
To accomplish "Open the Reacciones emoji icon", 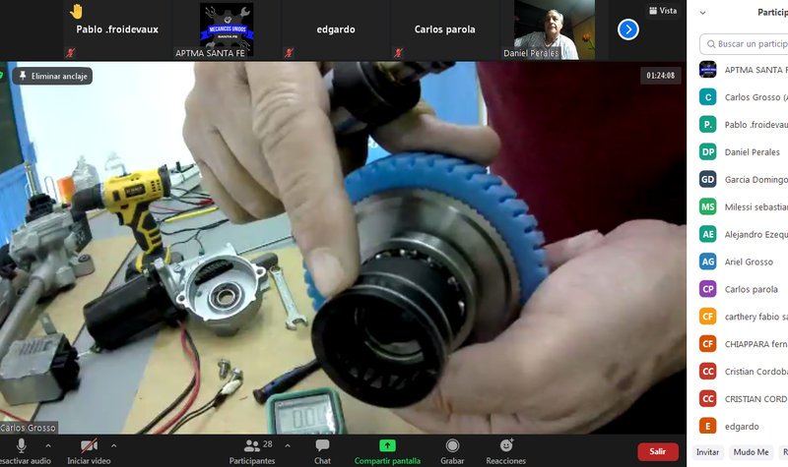I will (505, 446).
